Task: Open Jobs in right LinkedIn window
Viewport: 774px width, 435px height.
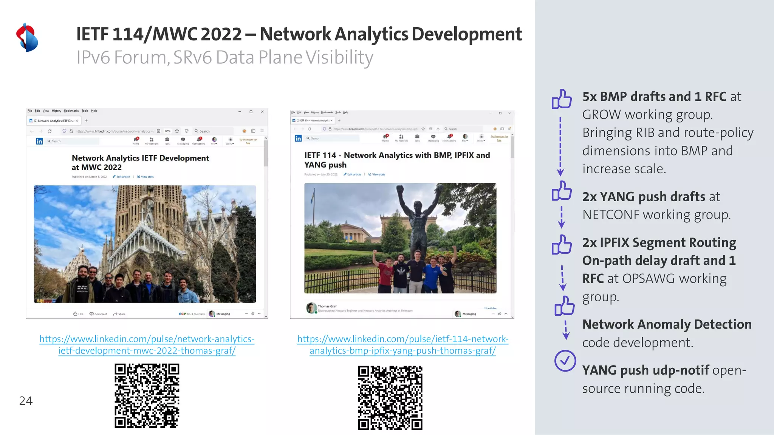Action: click(x=417, y=138)
